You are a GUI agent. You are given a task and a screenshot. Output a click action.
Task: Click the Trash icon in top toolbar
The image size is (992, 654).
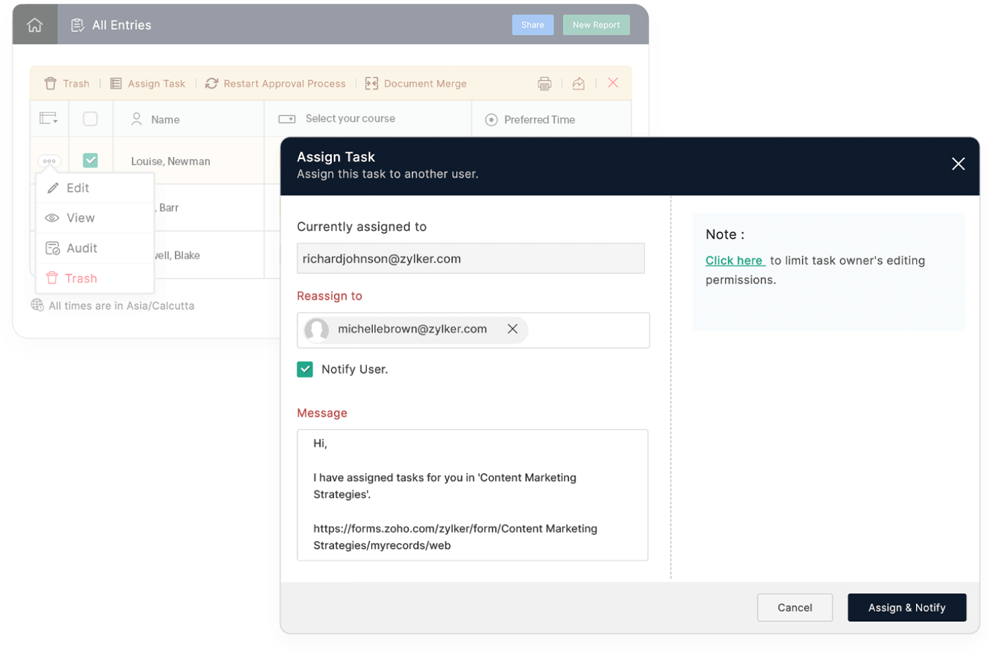pos(51,84)
